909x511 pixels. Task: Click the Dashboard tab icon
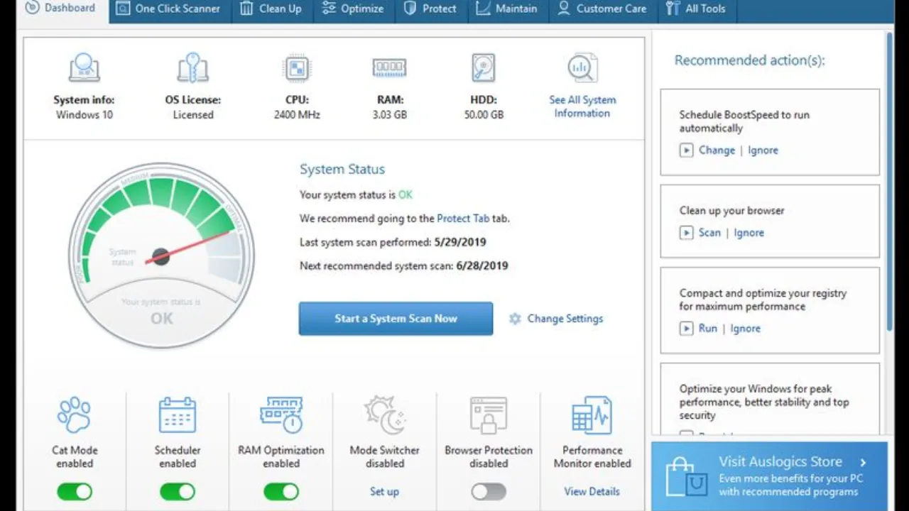coord(31,7)
